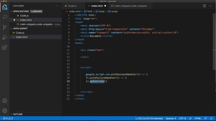Switch to main-snippets.code-snippets tab
This screenshot has height=121, width=216.
tap(131, 6)
